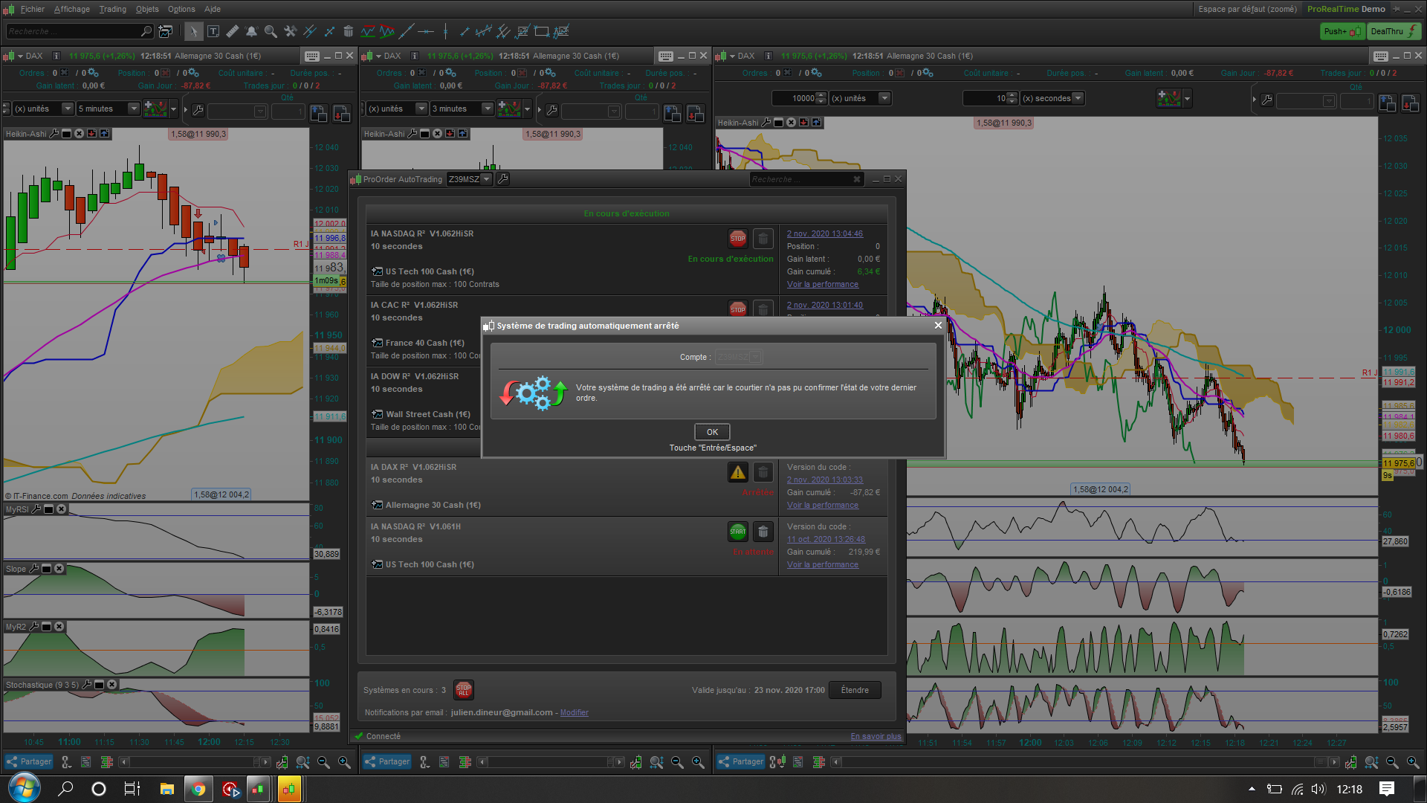Select the text annotation tool
This screenshot has height=803, width=1427.
click(x=213, y=31)
